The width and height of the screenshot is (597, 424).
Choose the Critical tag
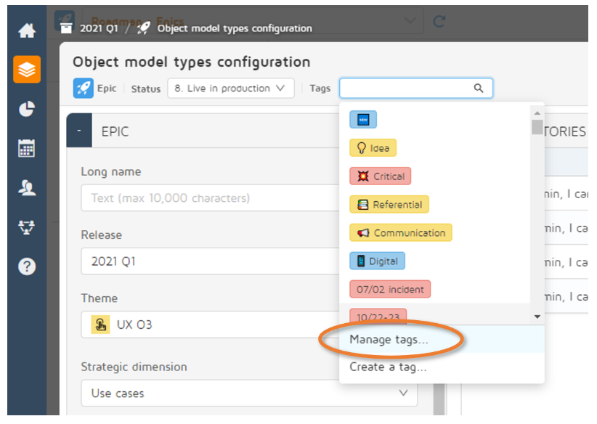click(381, 176)
